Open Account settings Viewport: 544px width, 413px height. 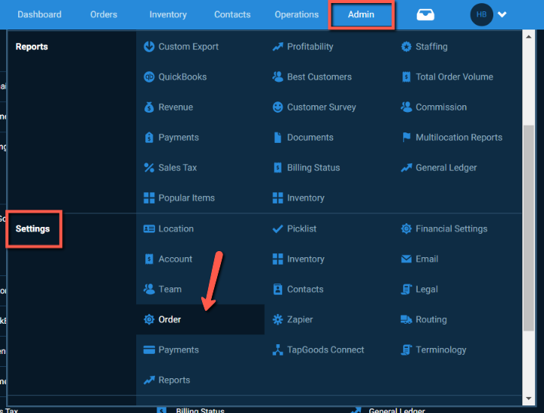(x=176, y=259)
